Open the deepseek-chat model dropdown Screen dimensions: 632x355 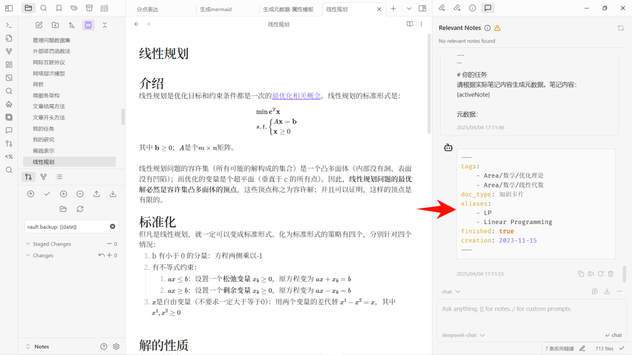pyautogui.click(x=463, y=335)
